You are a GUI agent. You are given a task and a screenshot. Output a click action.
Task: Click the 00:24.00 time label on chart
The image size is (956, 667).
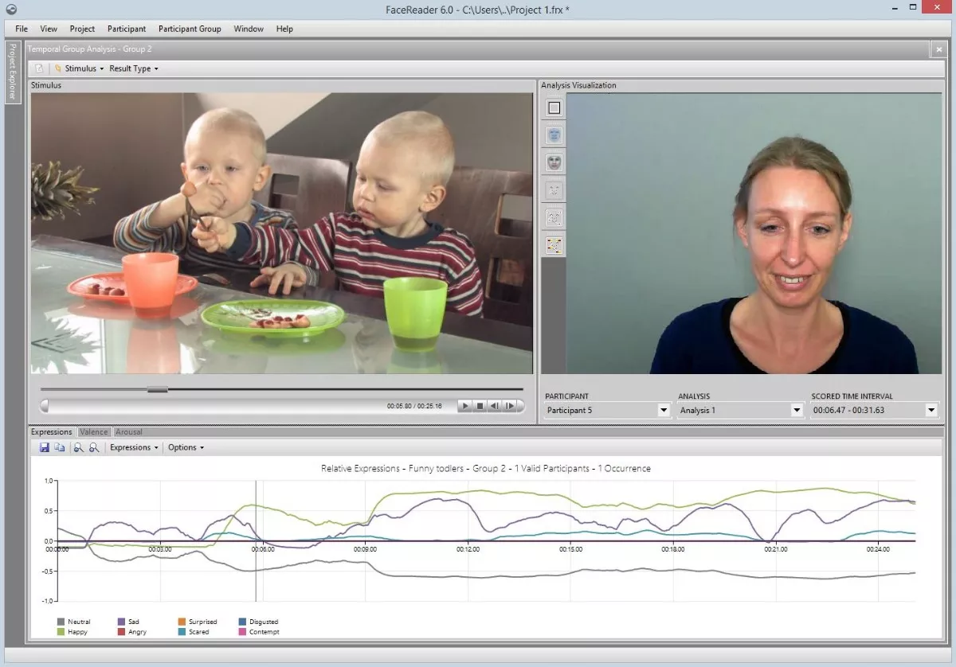pyautogui.click(x=877, y=549)
